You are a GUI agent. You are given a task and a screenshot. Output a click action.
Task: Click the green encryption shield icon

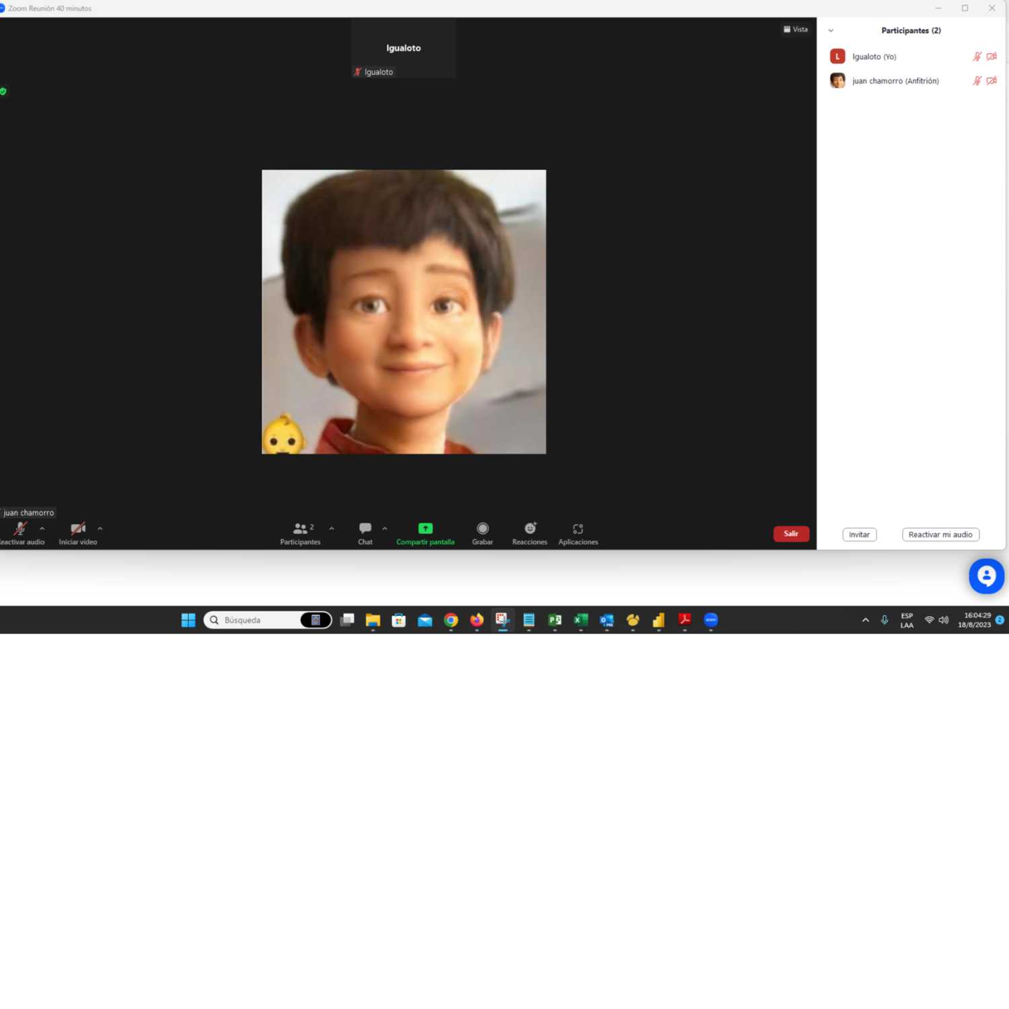pyautogui.click(x=3, y=91)
